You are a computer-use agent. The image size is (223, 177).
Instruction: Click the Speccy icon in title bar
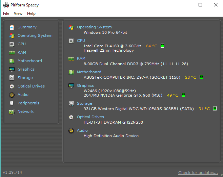click(6, 5)
